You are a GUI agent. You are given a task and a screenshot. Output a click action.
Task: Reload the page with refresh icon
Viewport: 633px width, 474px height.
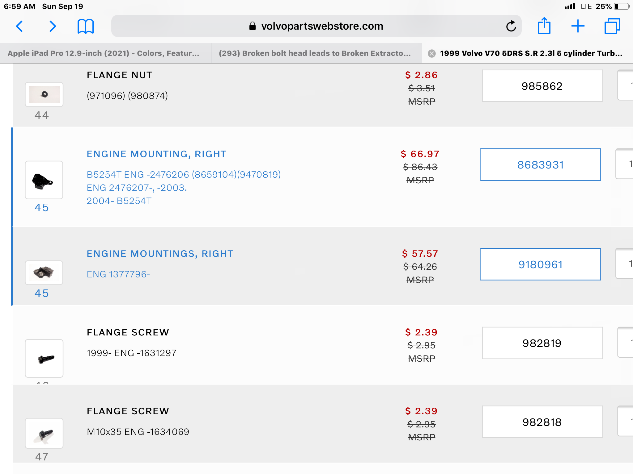click(511, 26)
